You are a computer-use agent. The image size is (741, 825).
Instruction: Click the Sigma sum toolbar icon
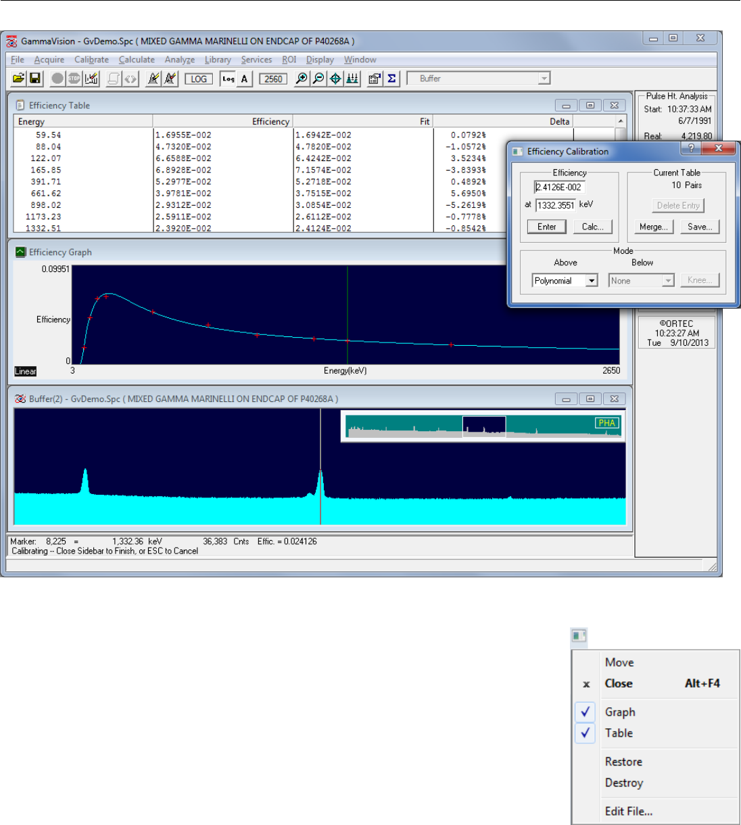(x=391, y=79)
